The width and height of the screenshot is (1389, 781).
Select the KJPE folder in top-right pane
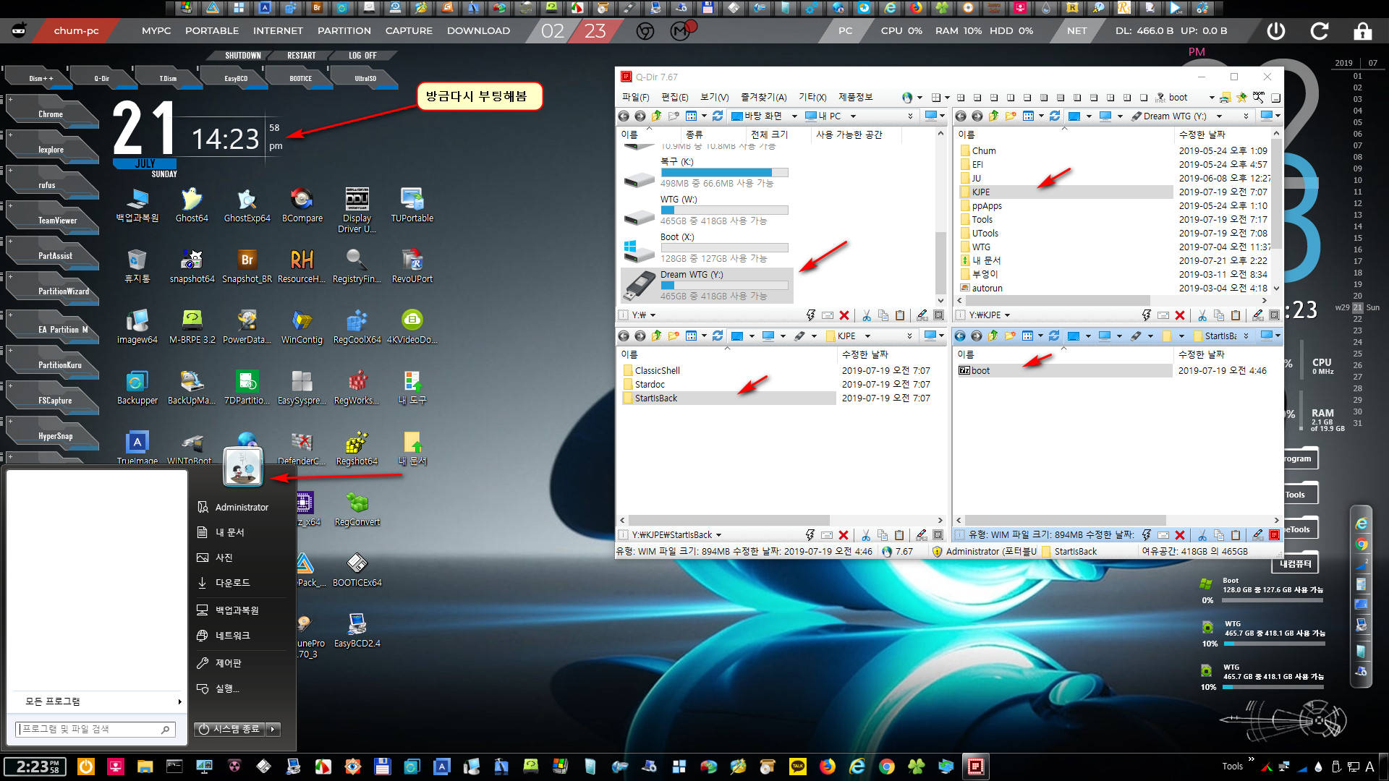click(x=1065, y=192)
